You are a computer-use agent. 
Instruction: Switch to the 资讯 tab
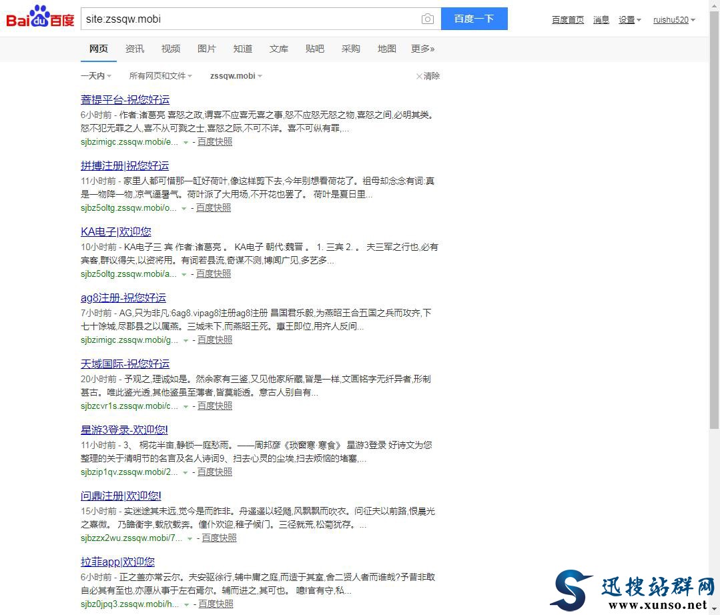click(135, 49)
